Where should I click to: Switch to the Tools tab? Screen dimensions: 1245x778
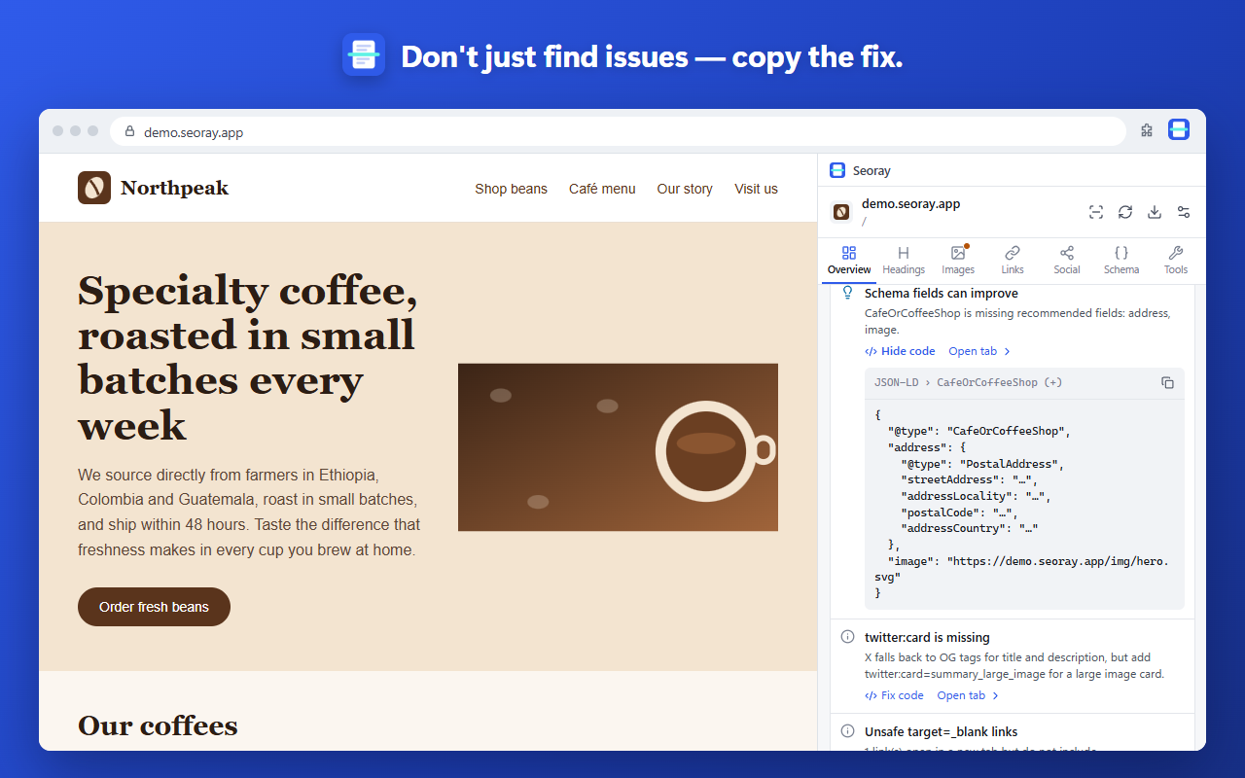pyautogui.click(x=1176, y=261)
